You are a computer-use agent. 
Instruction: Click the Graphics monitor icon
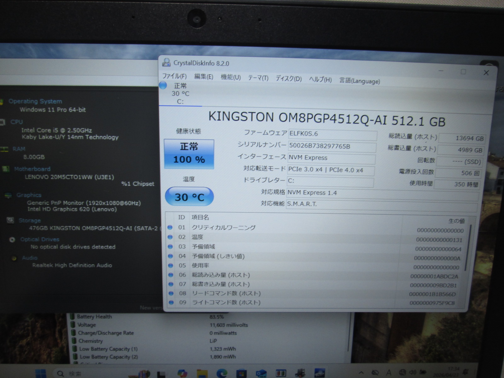click(x=8, y=195)
